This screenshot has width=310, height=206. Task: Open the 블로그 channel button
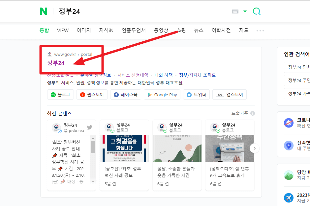(60, 95)
